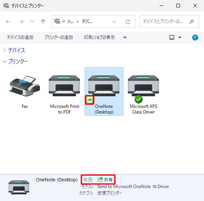The width and height of the screenshot is (204, 201).
Task: Open help with the blue question icon
Action: tap(195, 37)
